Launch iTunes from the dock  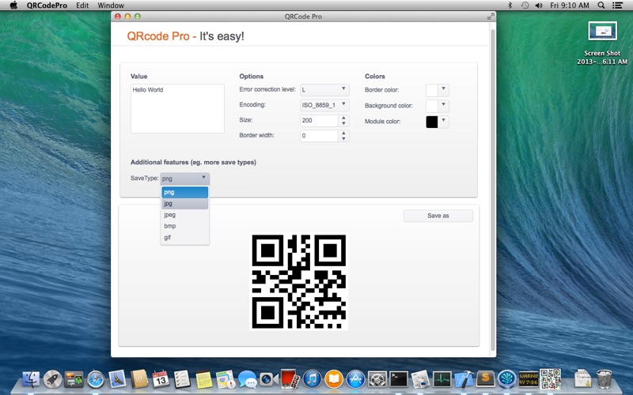[312, 379]
